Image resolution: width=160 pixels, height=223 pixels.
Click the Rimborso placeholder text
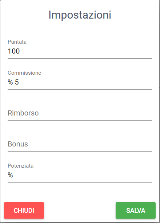pyautogui.click(x=23, y=113)
